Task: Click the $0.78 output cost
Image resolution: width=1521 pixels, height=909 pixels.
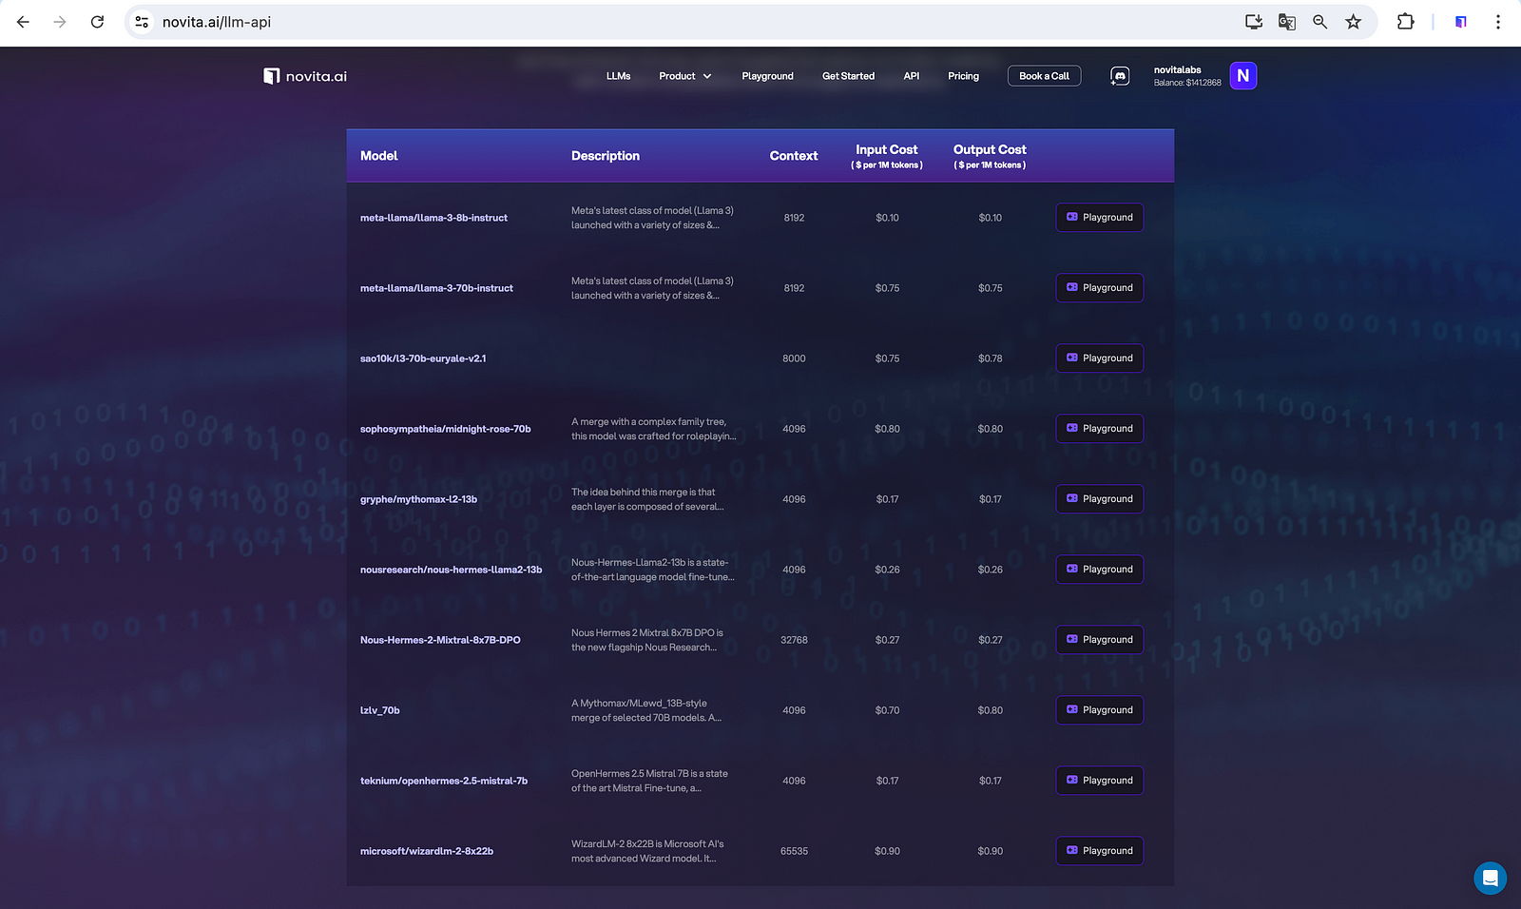Action: 991,358
